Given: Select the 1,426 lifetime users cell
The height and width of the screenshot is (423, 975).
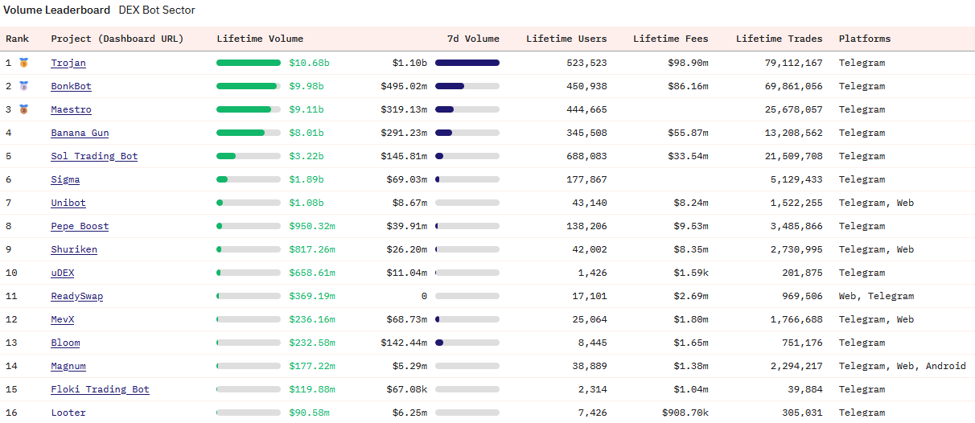Looking at the screenshot, I should (592, 273).
